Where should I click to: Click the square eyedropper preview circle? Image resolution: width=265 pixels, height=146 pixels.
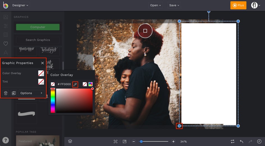(x=145, y=31)
